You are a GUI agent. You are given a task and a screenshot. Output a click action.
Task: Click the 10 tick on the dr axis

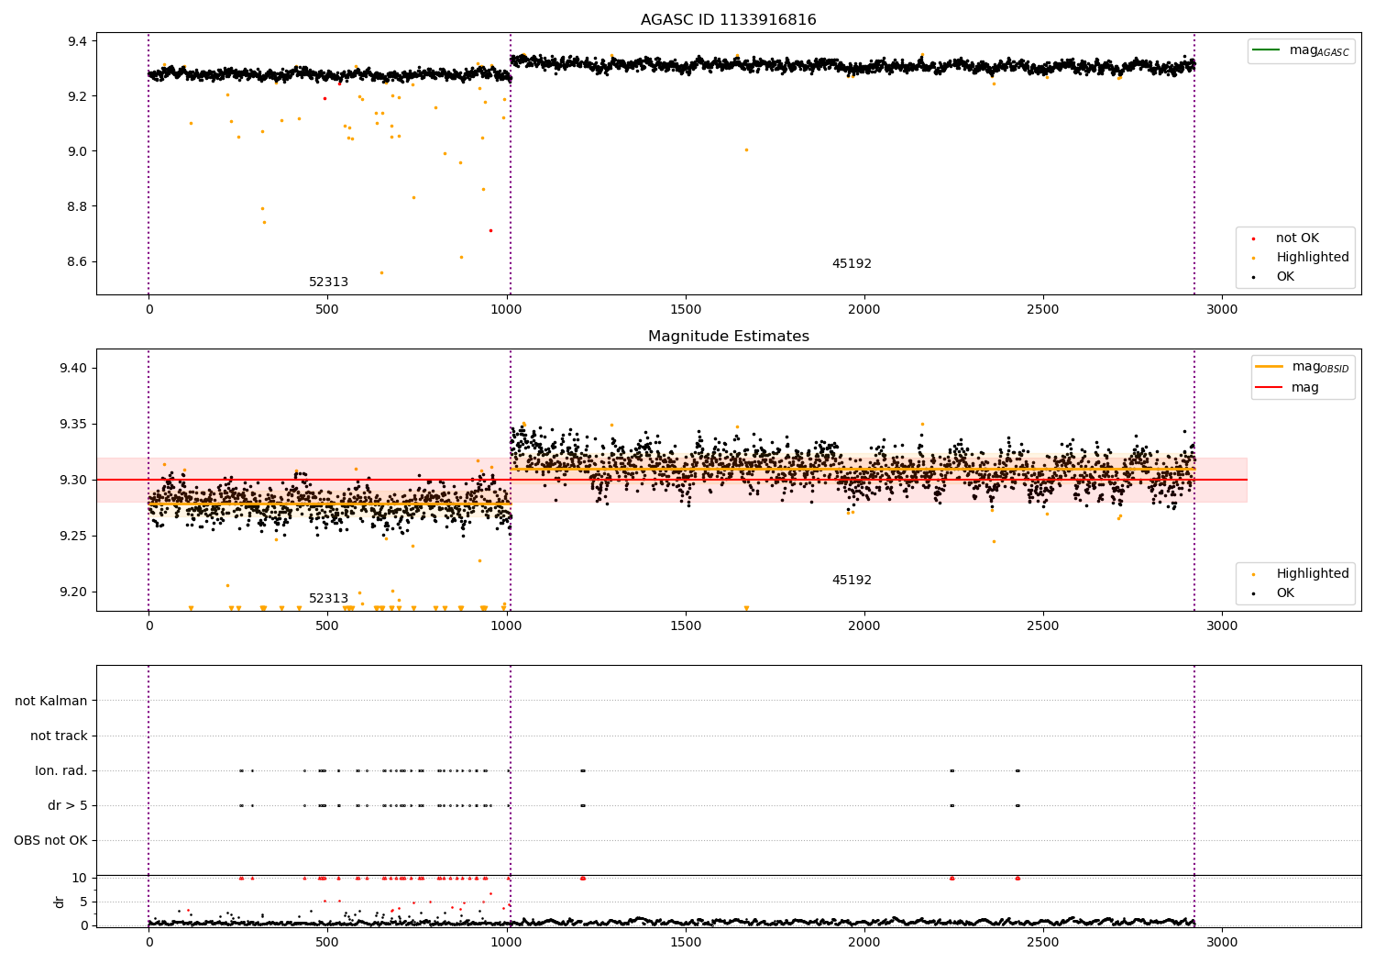pos(80,878)
